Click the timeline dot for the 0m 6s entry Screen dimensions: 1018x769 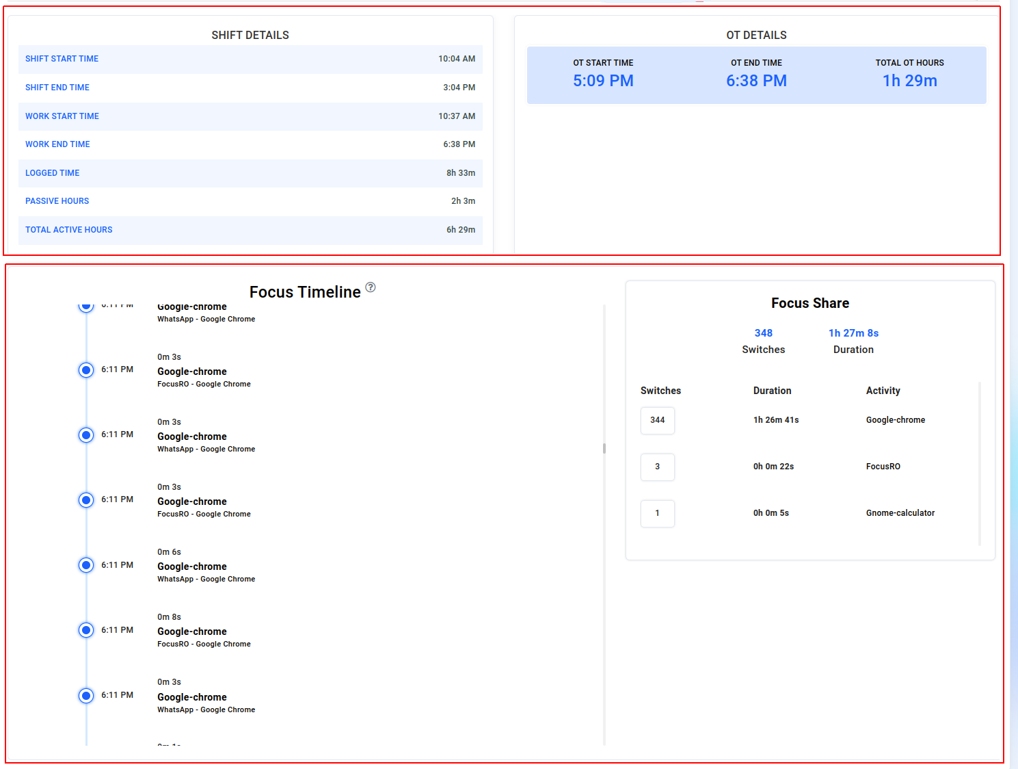(x=86, y=565)
